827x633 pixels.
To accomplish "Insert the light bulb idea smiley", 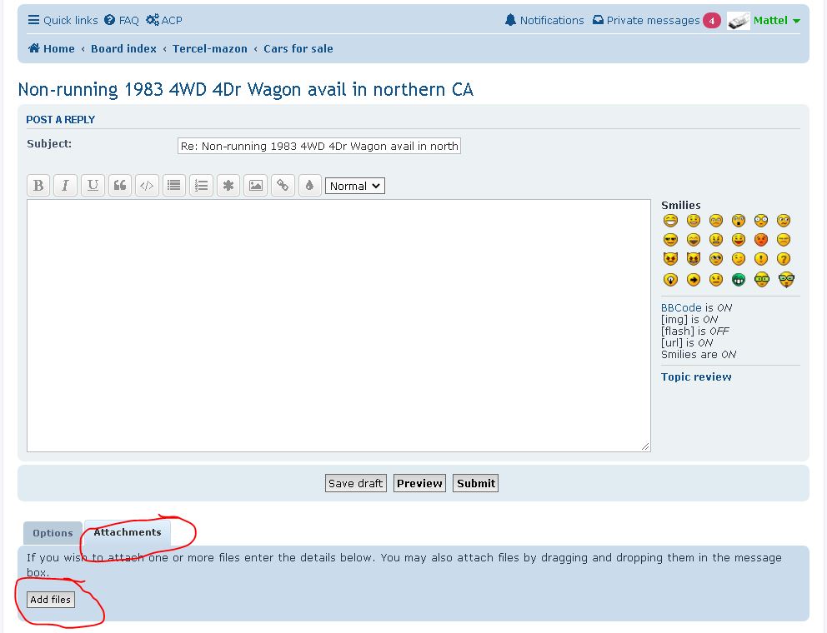I will (670, 279).
